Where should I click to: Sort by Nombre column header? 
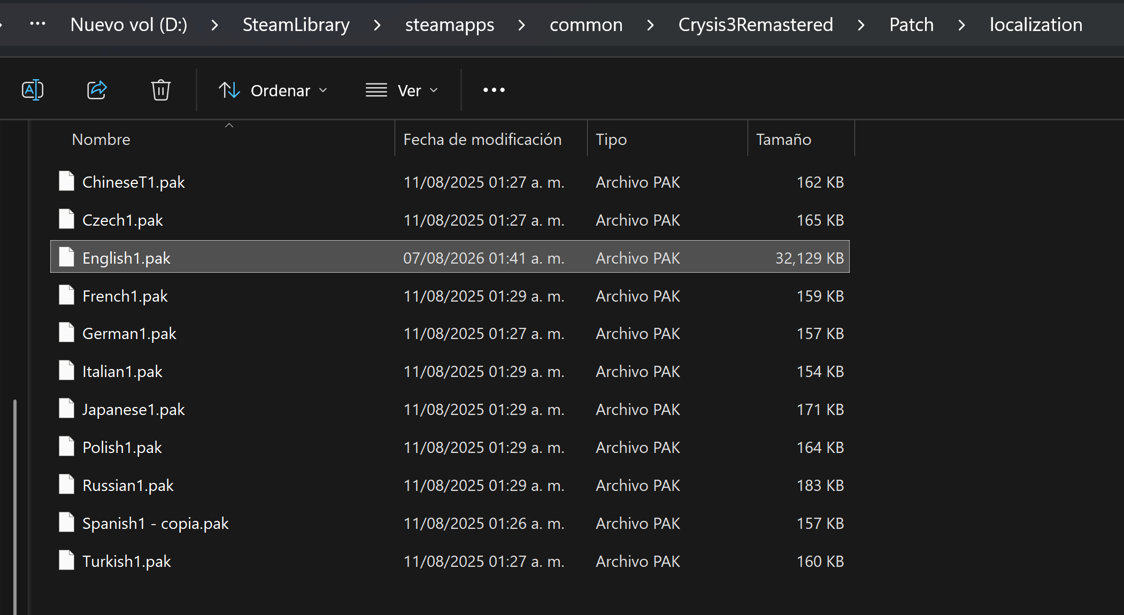tap(222, 139)
